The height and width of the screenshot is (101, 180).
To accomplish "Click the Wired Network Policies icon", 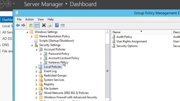I will coord(40,93).
